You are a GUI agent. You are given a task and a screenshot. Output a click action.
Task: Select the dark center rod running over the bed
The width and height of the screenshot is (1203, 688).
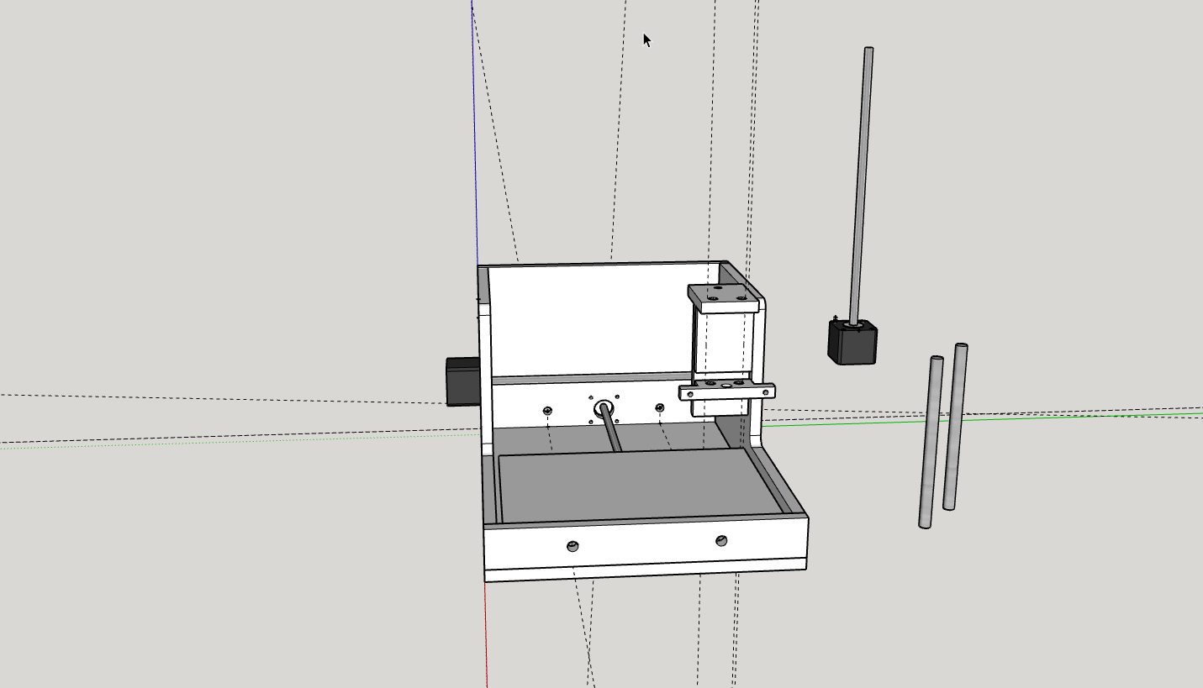611,429
